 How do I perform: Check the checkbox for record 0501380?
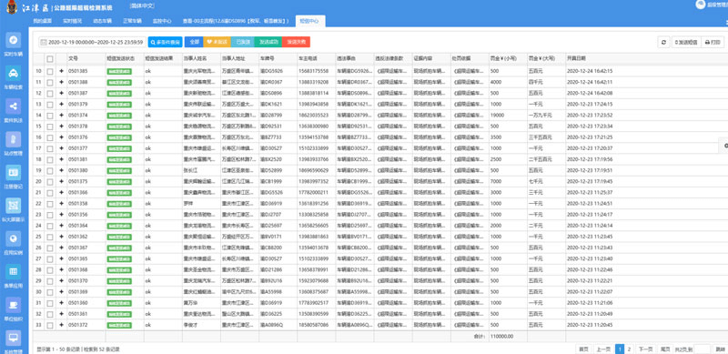(50, 170)
